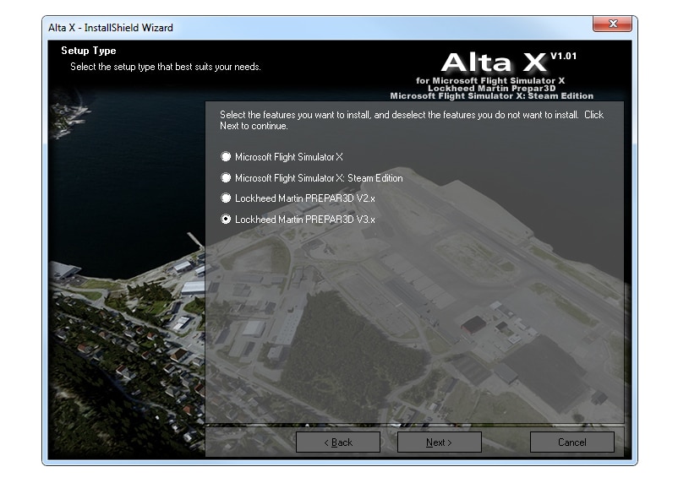This screenshot has width=678, height=483.
Task: Click the Next button to continue
Action: tap(439, 442)
